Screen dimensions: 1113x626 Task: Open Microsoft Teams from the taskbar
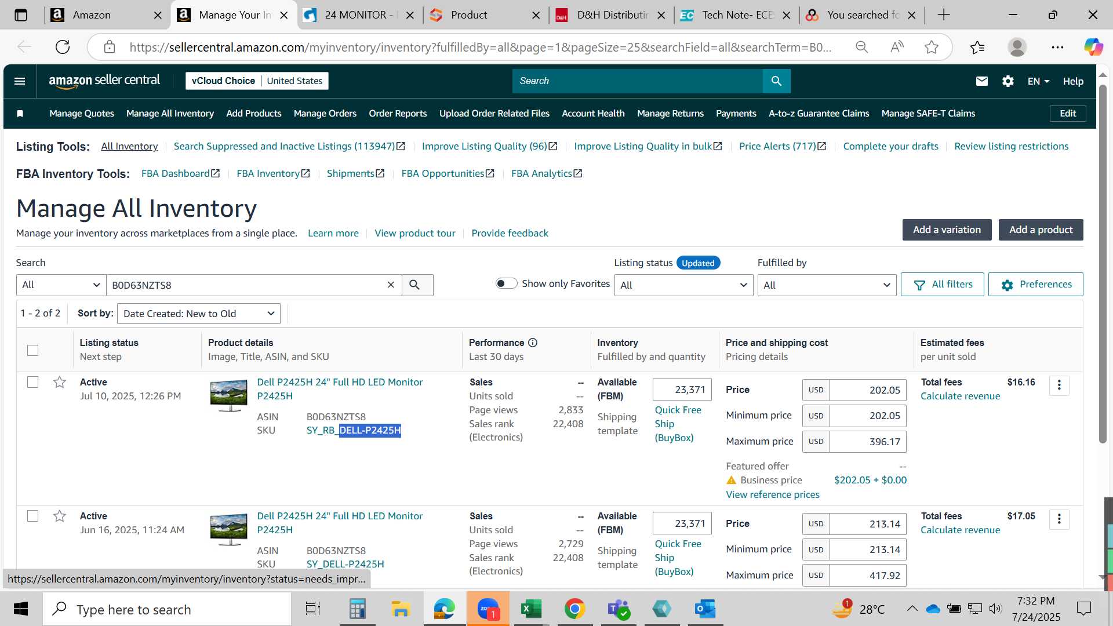(x=618, y=609)
